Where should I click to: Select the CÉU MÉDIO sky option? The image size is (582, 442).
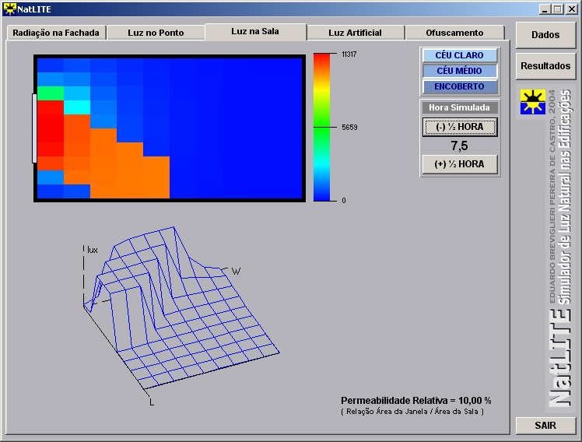(459, 71)
